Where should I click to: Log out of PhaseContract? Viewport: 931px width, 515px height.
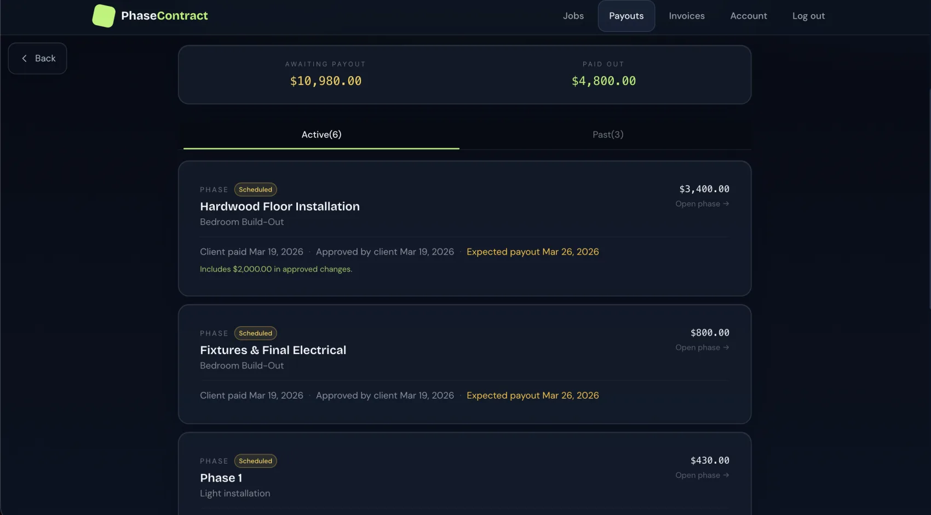[808, 16]
